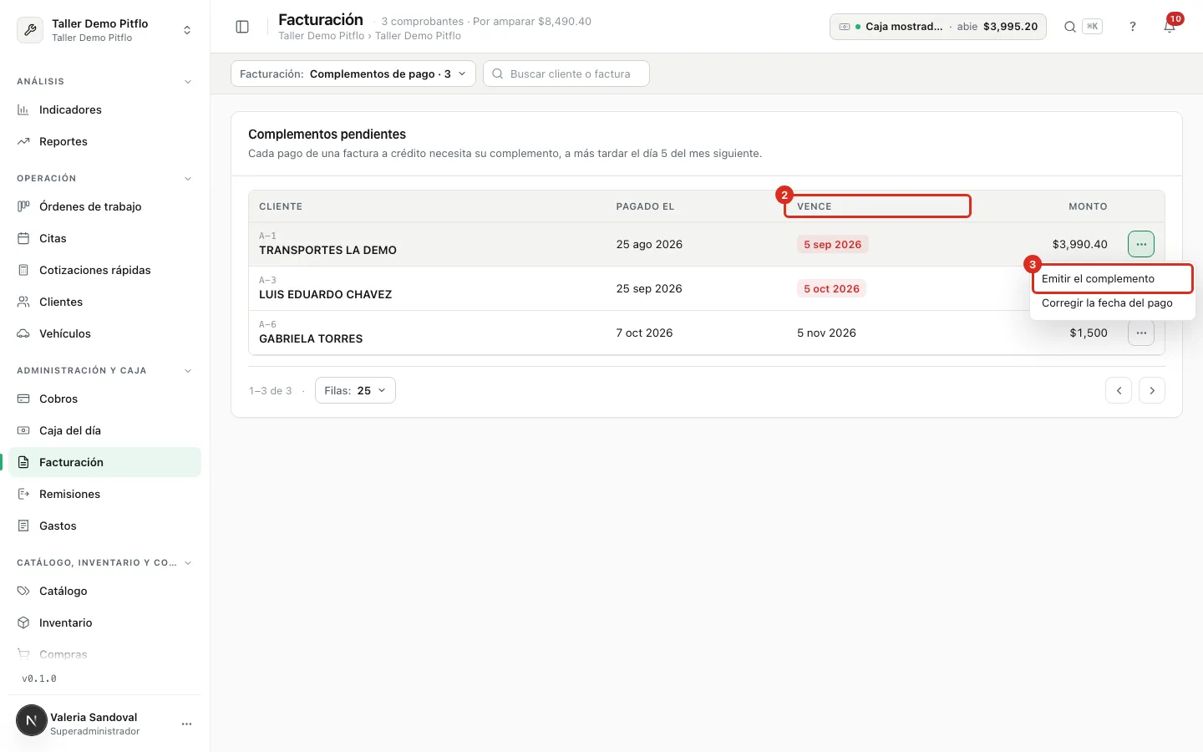Collapse the OPERACIÓN sidebar group
Viewport: 1203px width, 752px height.
pos(188,179)
